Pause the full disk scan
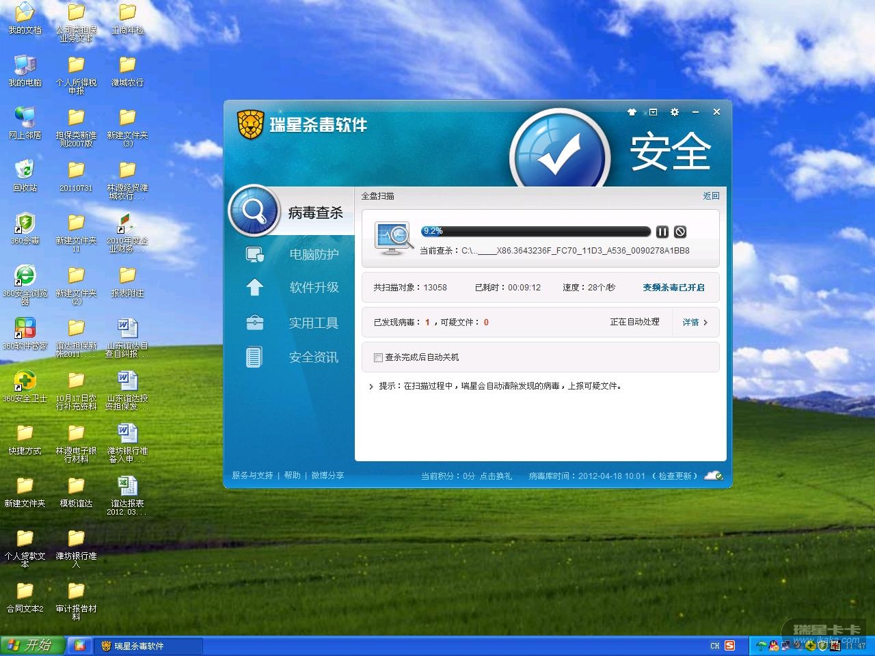The image size is (875, 656). pos(662,232)
